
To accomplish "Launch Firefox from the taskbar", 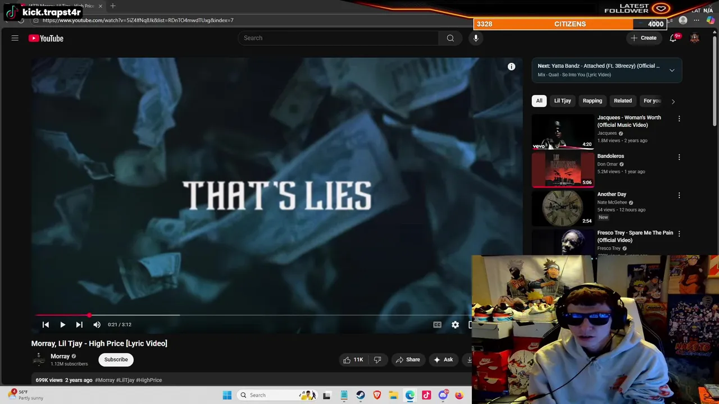I will 459,395.
